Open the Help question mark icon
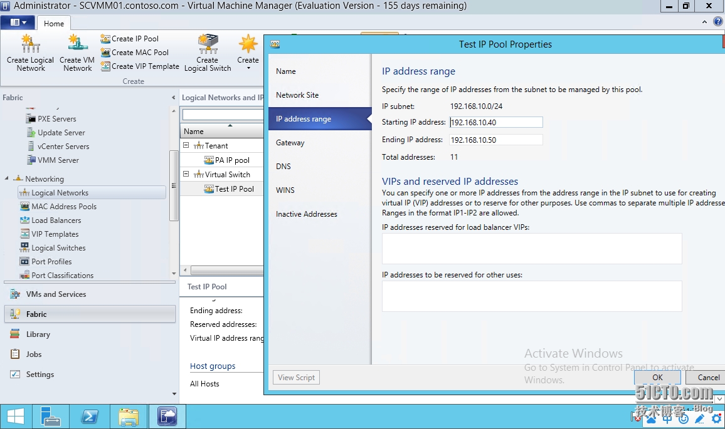Screen dimensions: 725x429 click(x=717, y=22)
